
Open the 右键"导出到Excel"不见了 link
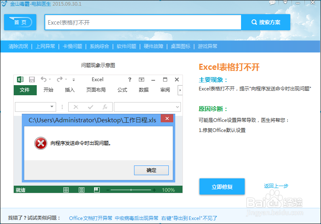click(x=189, y=218)
